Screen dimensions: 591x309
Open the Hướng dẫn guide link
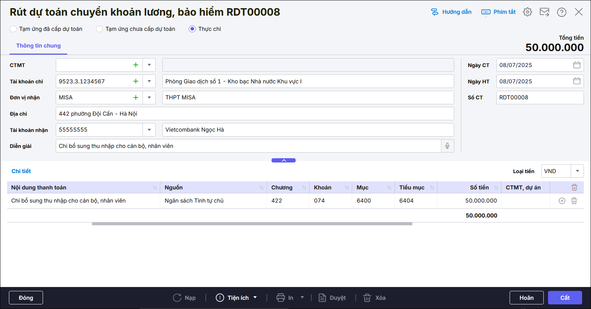pyautogui.click(x=451, y=12)
